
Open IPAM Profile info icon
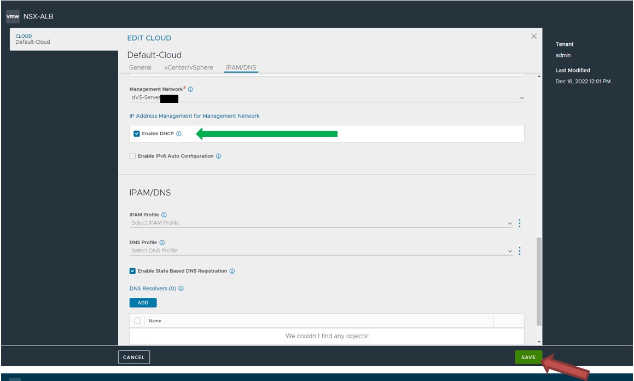pos(164,215)
